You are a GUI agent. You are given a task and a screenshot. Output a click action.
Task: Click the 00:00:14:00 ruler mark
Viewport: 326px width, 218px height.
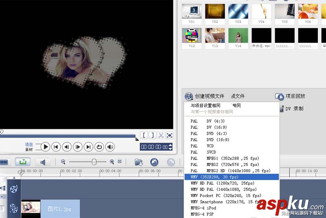point(307,171)
